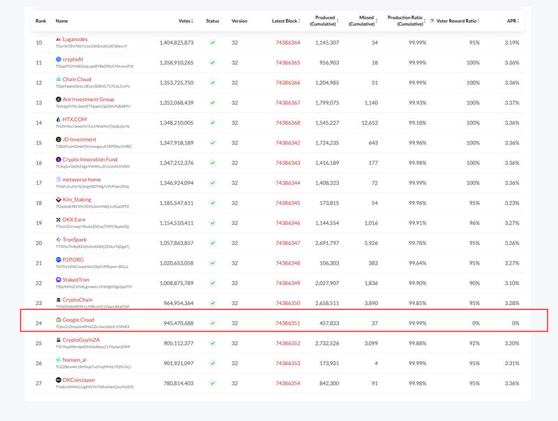The height and width of the screenshot is (421, 558).
Task: Open the CryptoGuyInZA representative page
Action: coord(86,340)
